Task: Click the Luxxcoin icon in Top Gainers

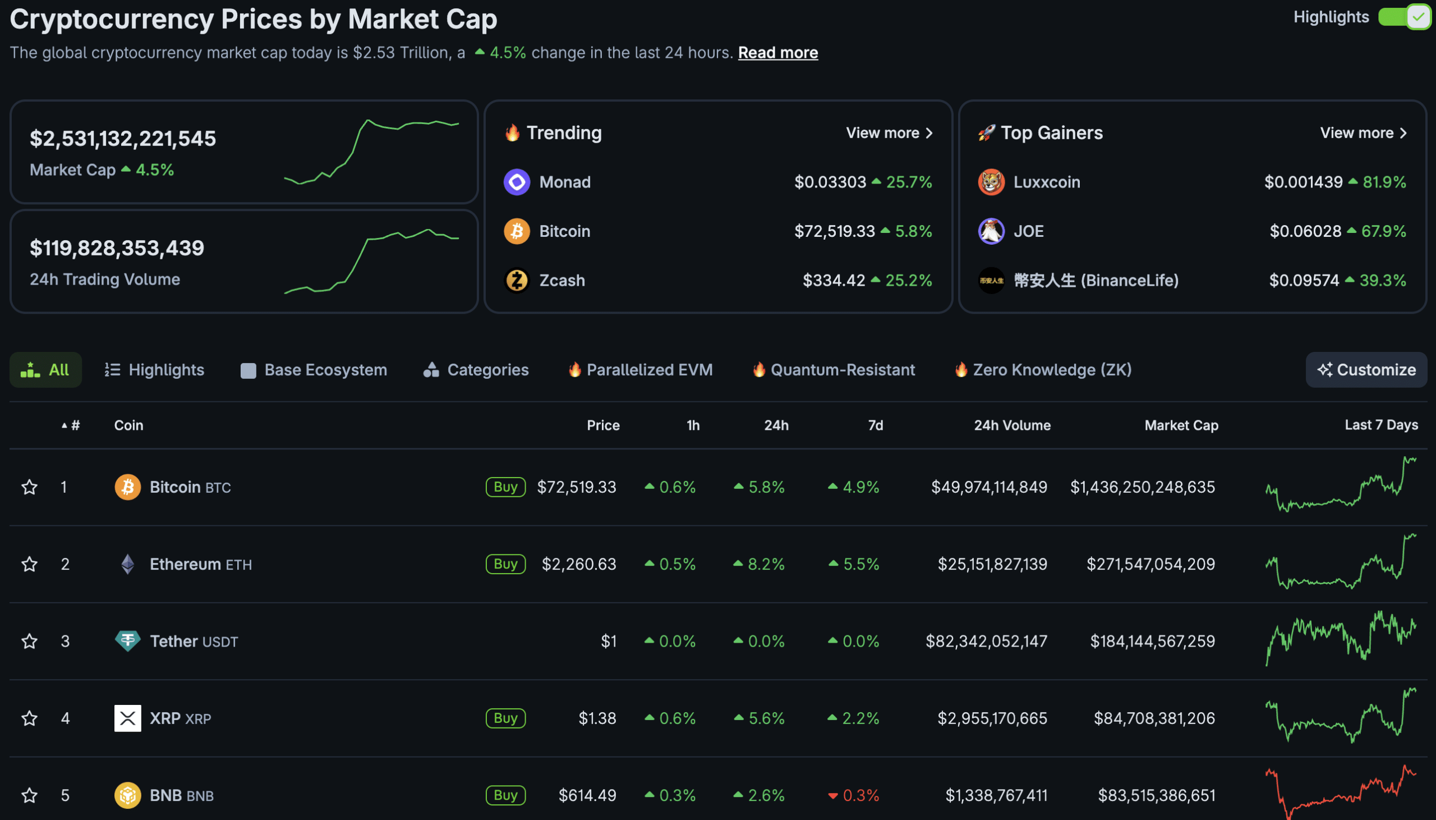Action: point(992,181)
